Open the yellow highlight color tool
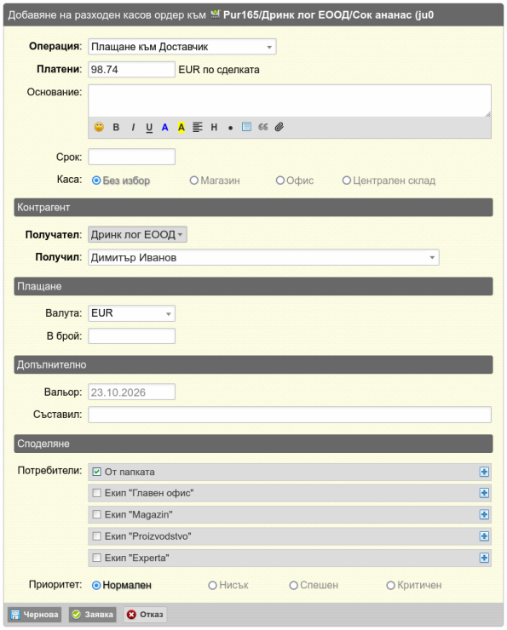 pyautogui.click(x=181, y=128)
